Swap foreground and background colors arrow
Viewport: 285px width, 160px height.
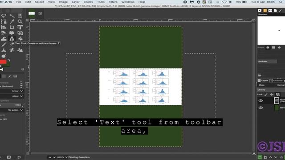click(x=9, y=60)
